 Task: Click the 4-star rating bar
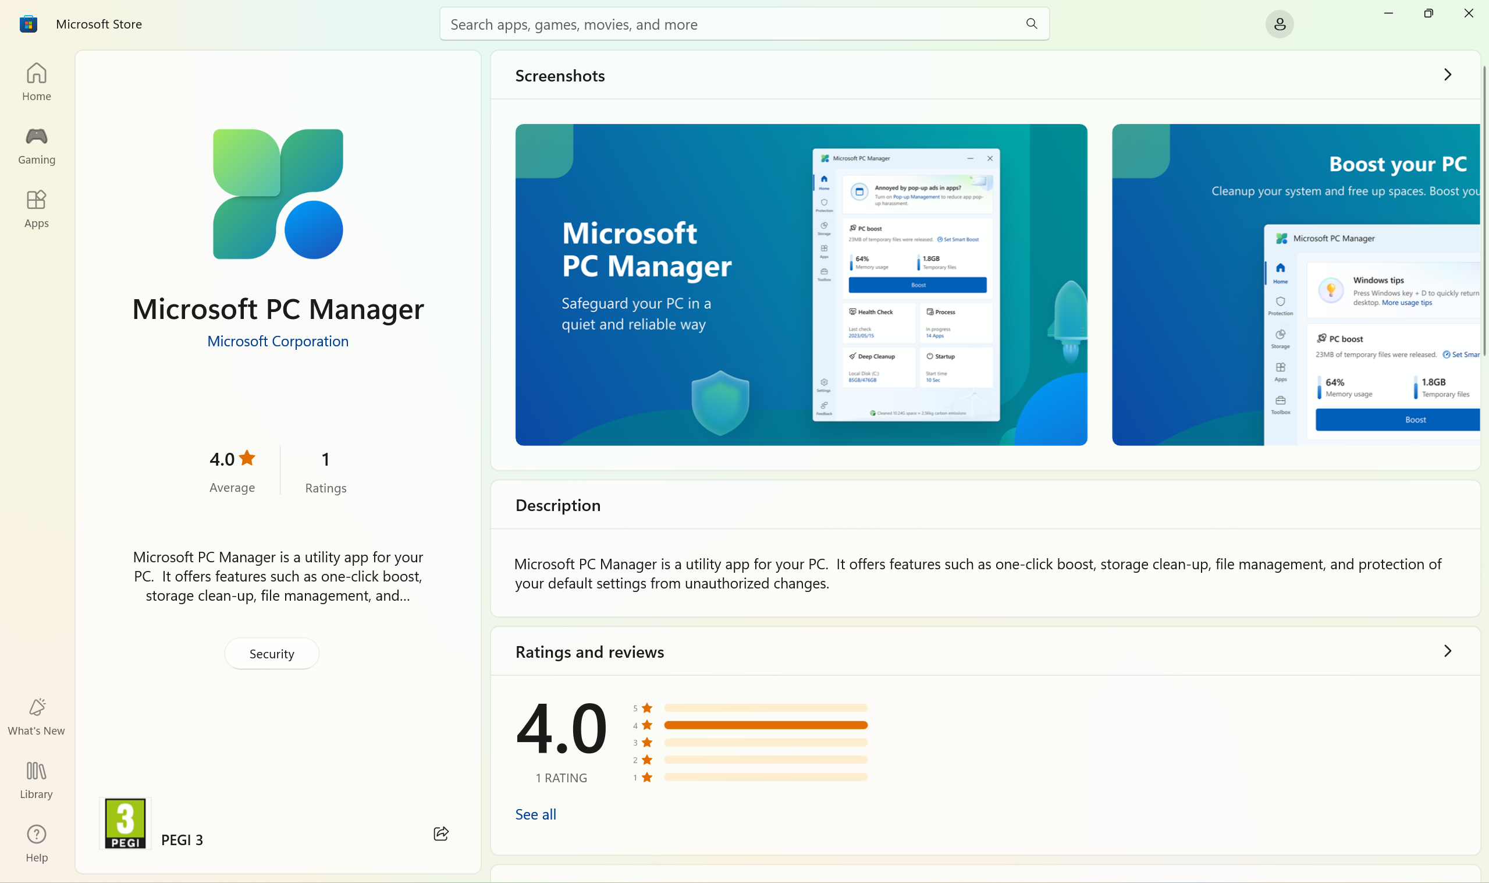click(x=766, y=725)
